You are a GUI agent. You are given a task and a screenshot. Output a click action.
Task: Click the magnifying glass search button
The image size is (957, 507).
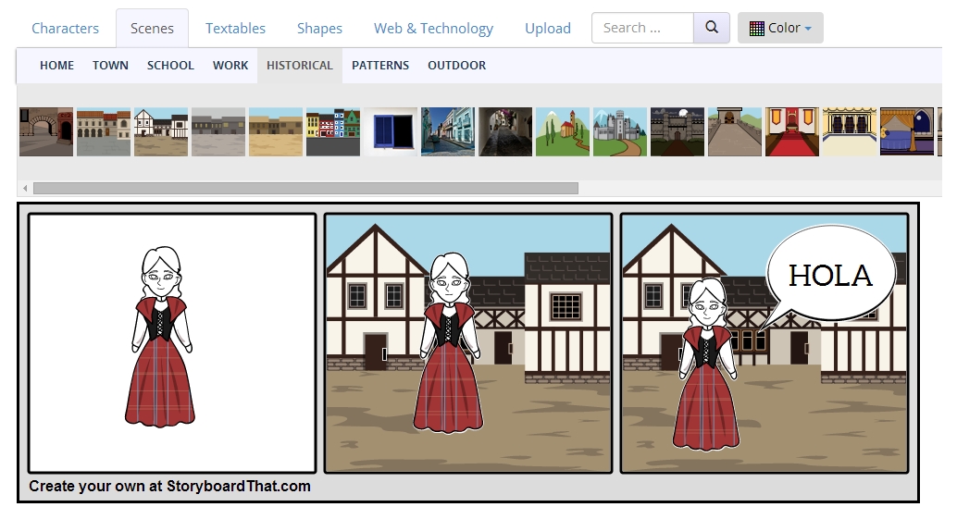[x=712, y=28]
